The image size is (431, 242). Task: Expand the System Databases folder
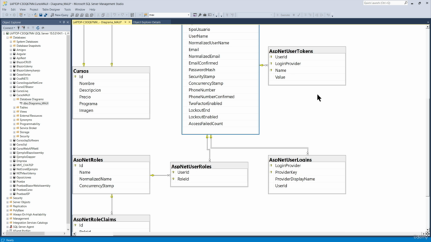(x=11, y=42)
